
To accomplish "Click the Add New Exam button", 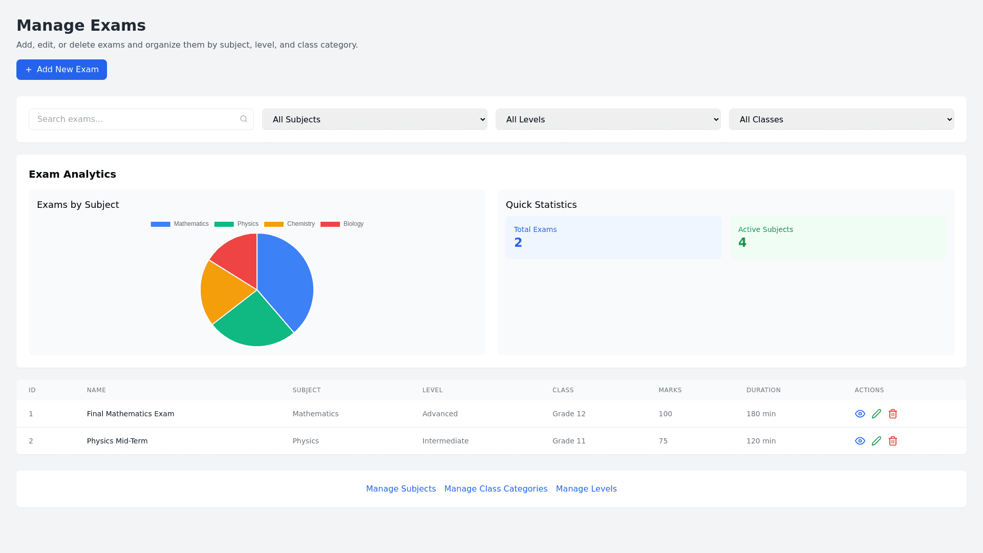I will tap(61, 70).
